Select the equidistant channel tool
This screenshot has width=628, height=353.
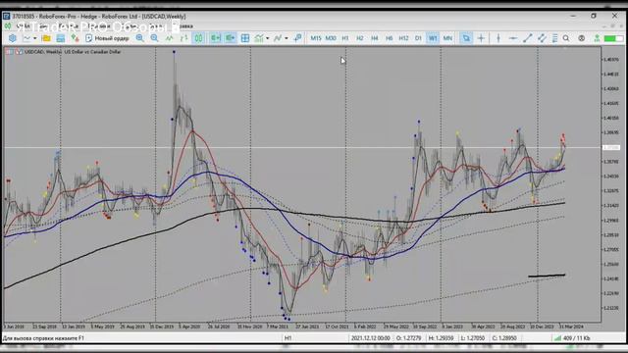[542, 38]
